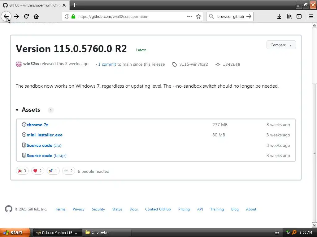The width and height of the screenshot is (317, 237).
Task: Open the Blog footer link
Action: [x=235, y=209]
